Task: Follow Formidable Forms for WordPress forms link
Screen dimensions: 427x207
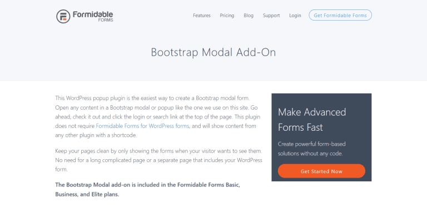Action: (x=142, y=126)
